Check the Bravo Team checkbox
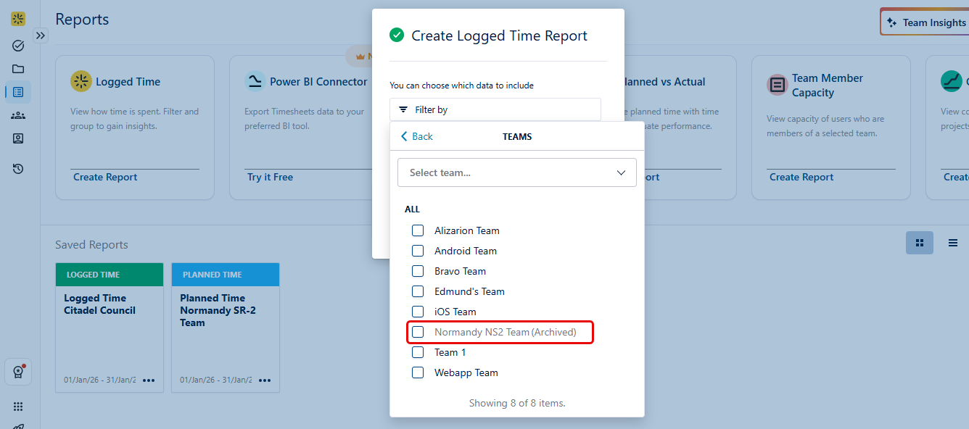969x429 pixels. point(418,271)
